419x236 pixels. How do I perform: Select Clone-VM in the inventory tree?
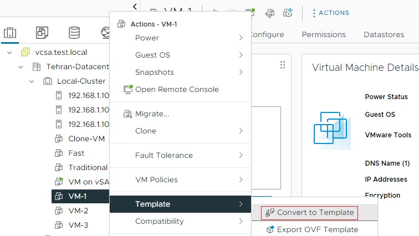coord(86,138)
